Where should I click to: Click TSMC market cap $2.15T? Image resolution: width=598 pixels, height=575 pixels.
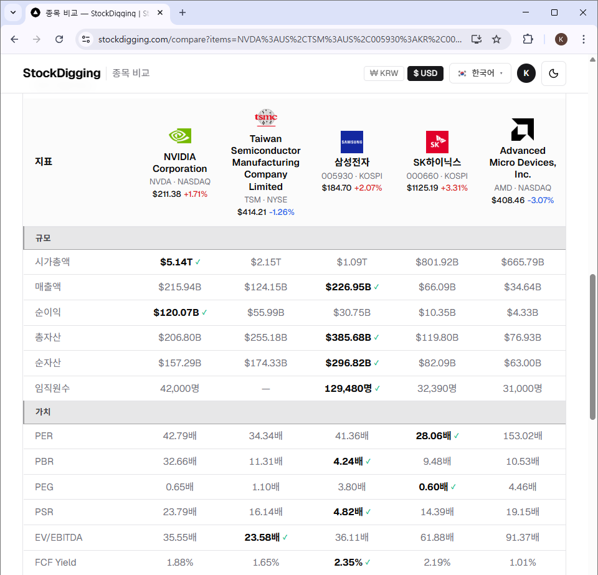(x=266, y=262)
